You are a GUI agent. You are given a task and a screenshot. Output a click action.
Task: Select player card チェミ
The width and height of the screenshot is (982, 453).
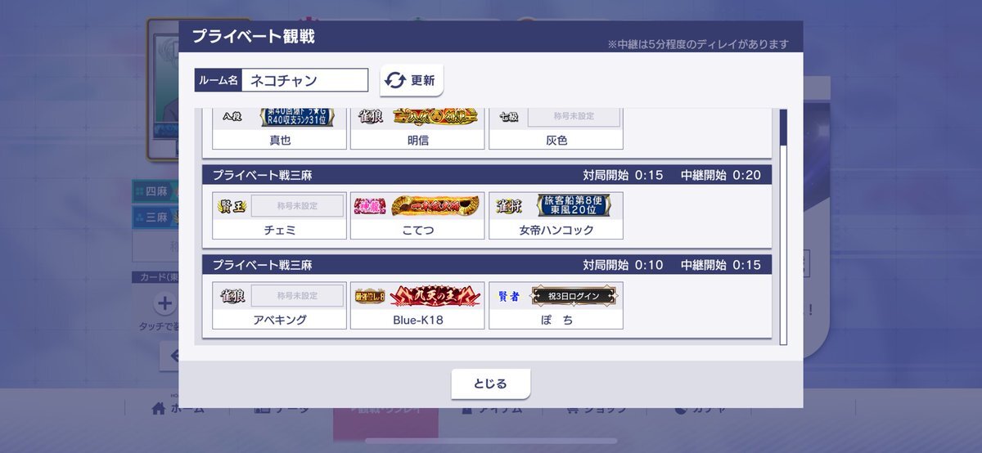coord(279,216)
